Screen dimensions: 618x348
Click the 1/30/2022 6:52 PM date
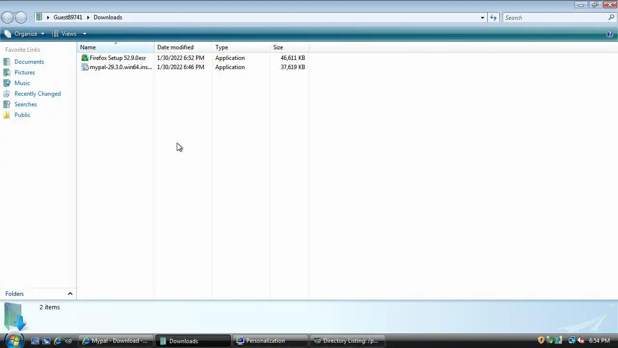(x=181, y=58)
